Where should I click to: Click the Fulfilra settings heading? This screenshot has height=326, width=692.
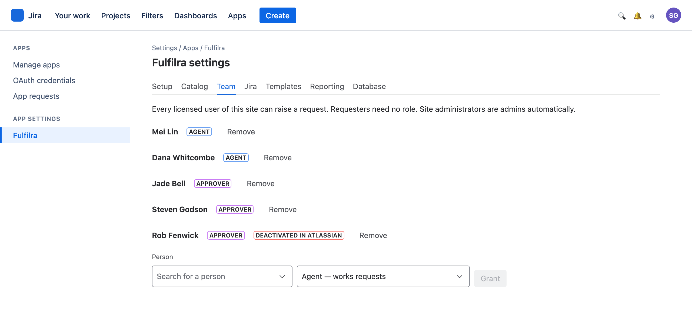click(191, 63)
